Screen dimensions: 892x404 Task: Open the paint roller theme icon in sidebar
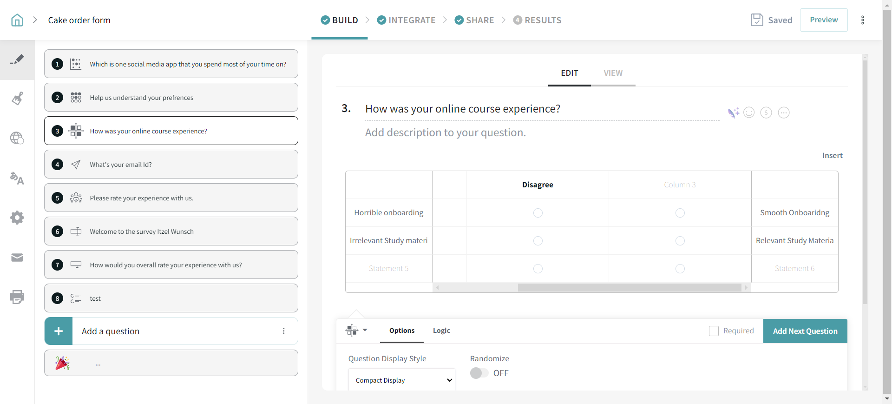click(17, 99)
